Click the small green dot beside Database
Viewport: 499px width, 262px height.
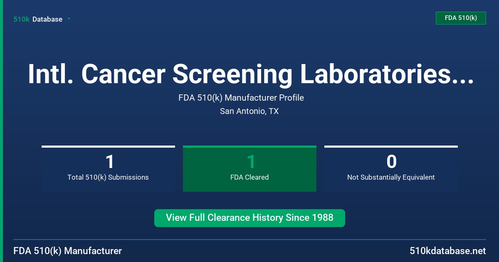pos(69,19)
